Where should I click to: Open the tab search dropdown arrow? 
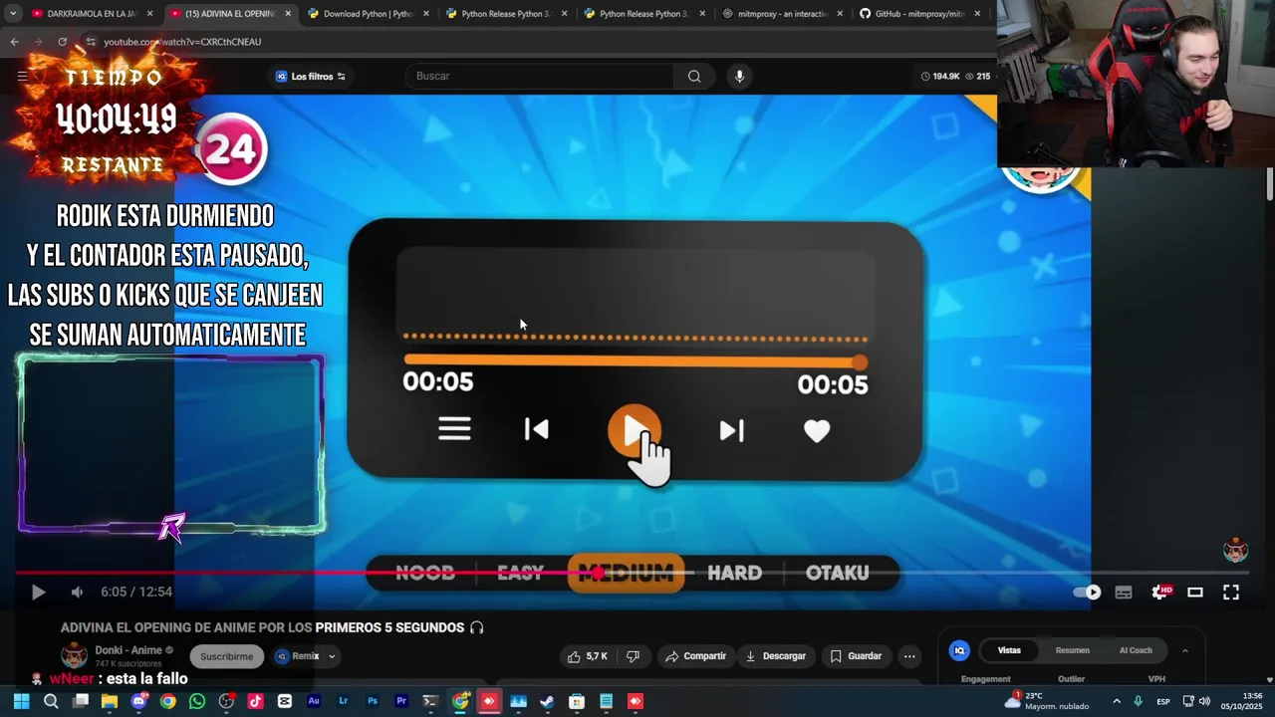point(12,14)
